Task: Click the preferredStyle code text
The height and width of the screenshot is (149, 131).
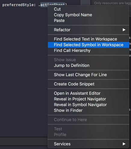Action: tap(19, 5)
